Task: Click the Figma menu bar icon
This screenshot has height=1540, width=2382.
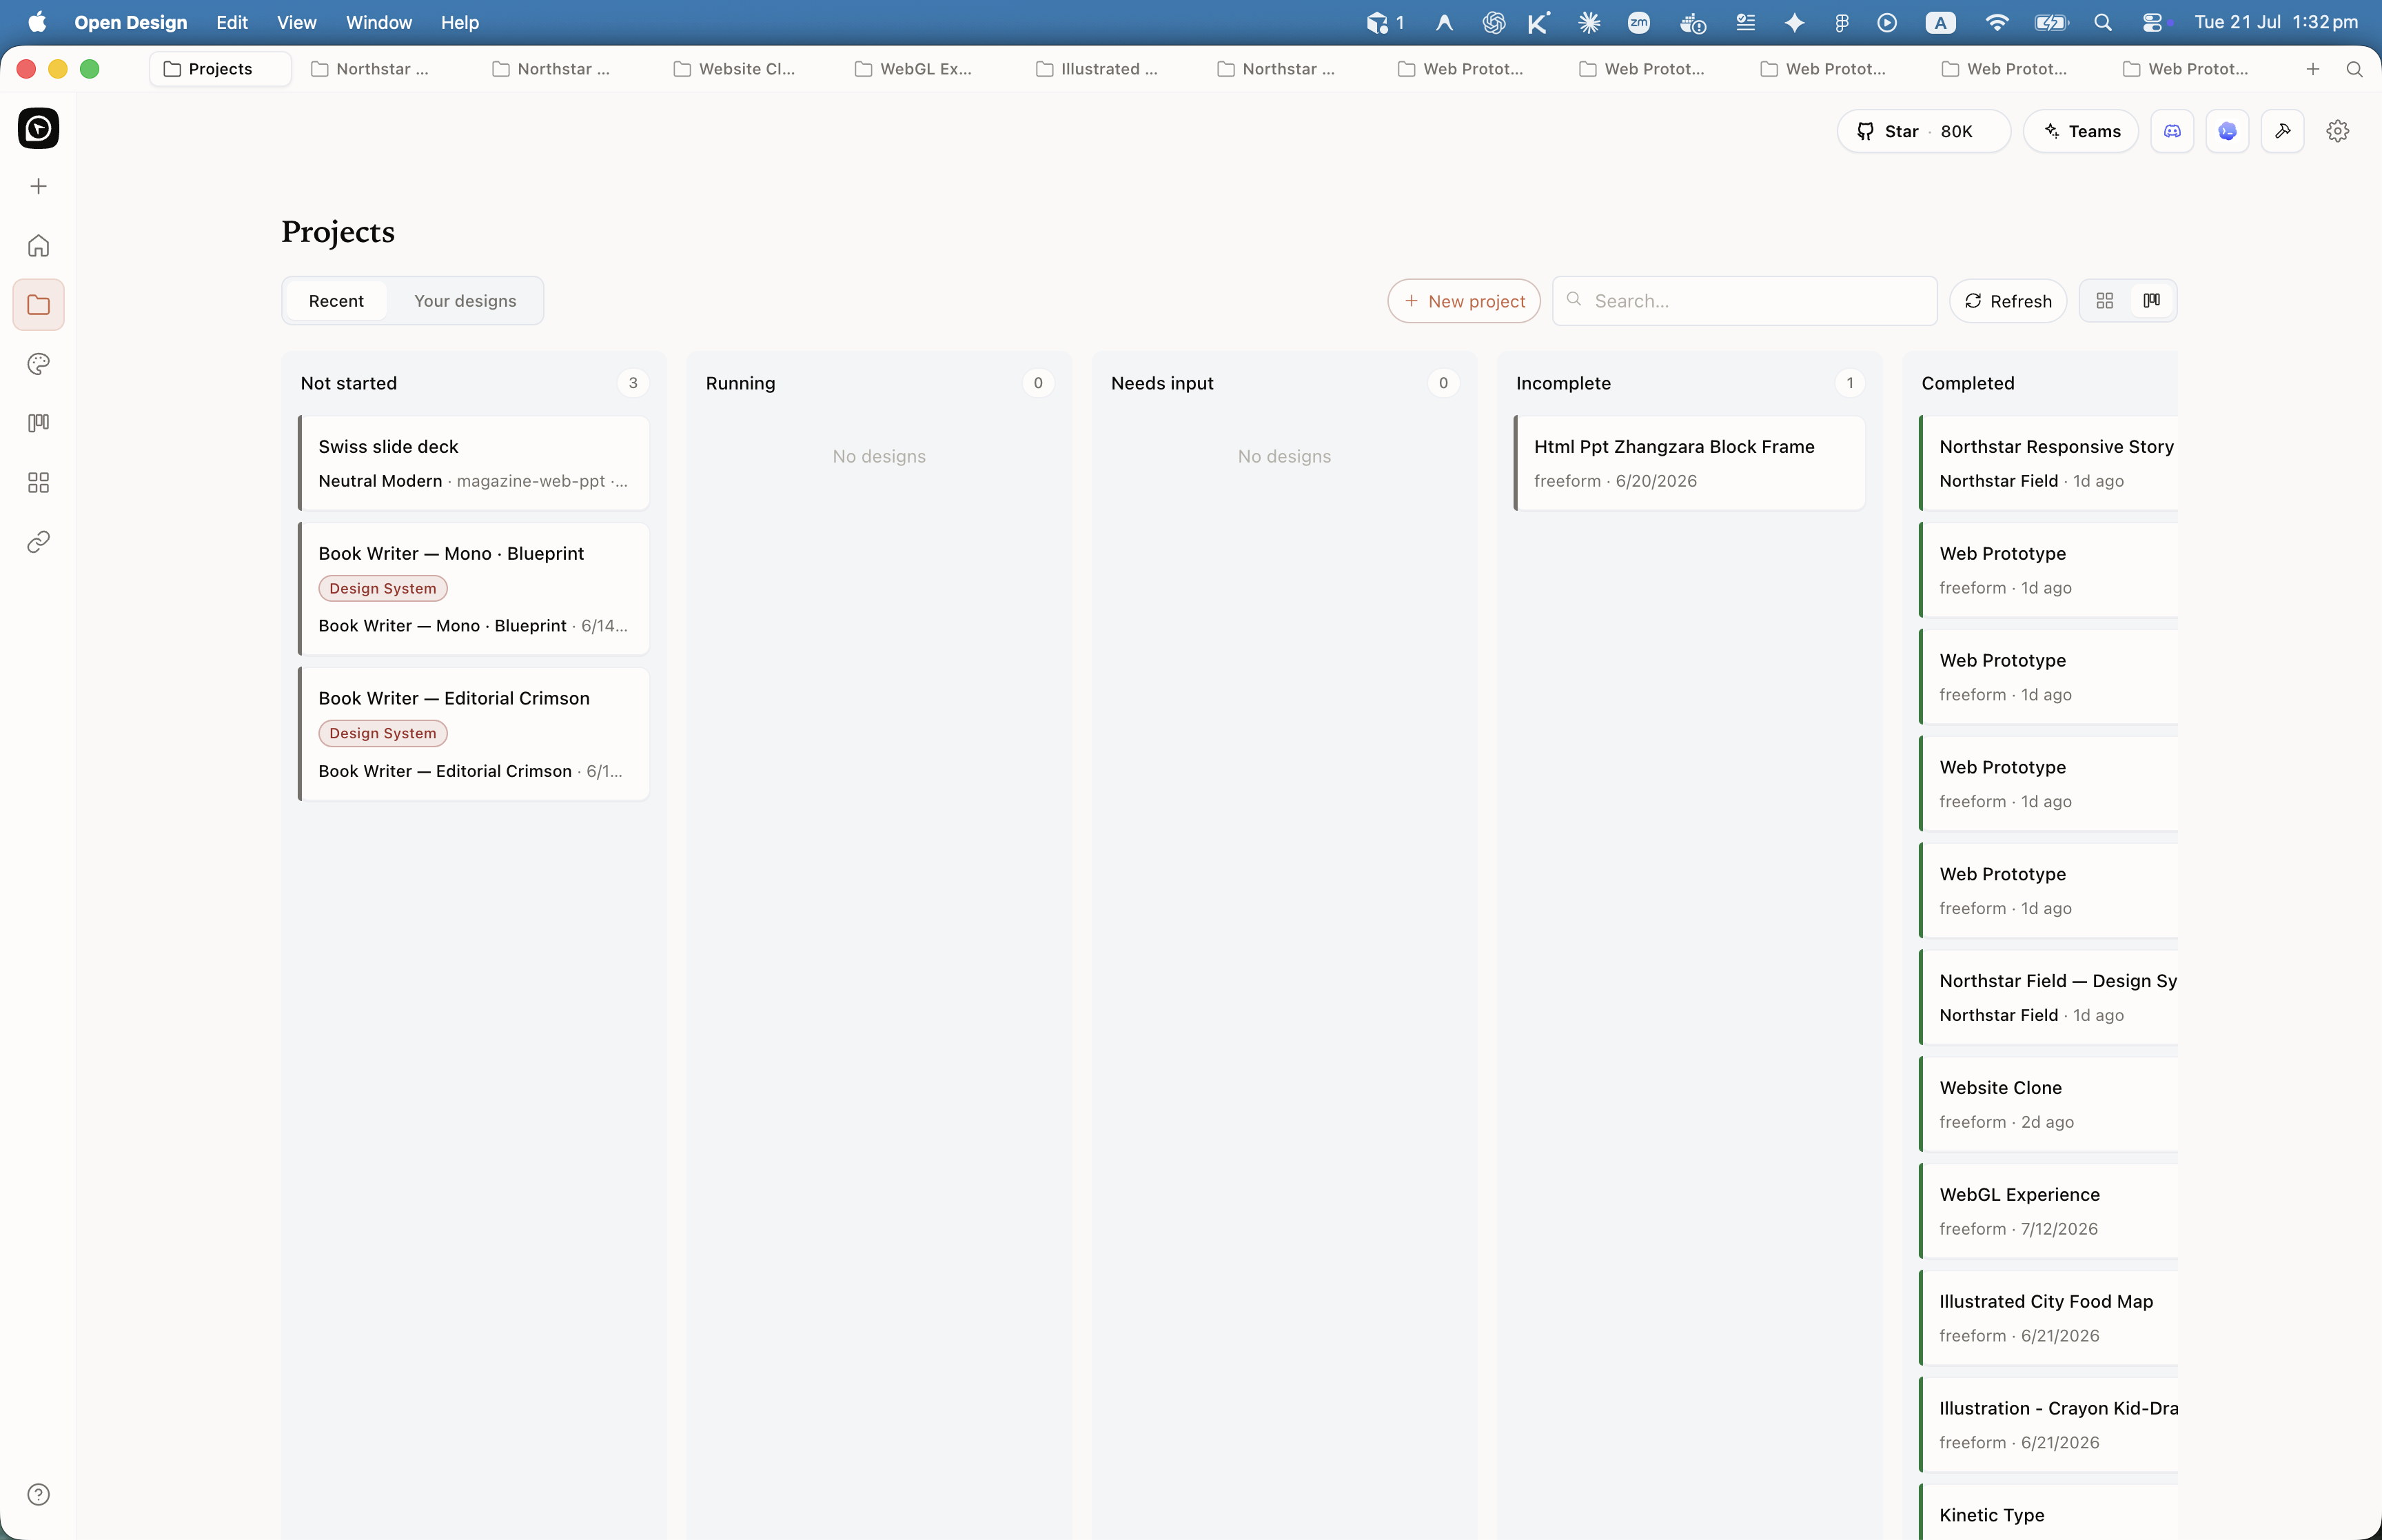Action: point(1841,22)
